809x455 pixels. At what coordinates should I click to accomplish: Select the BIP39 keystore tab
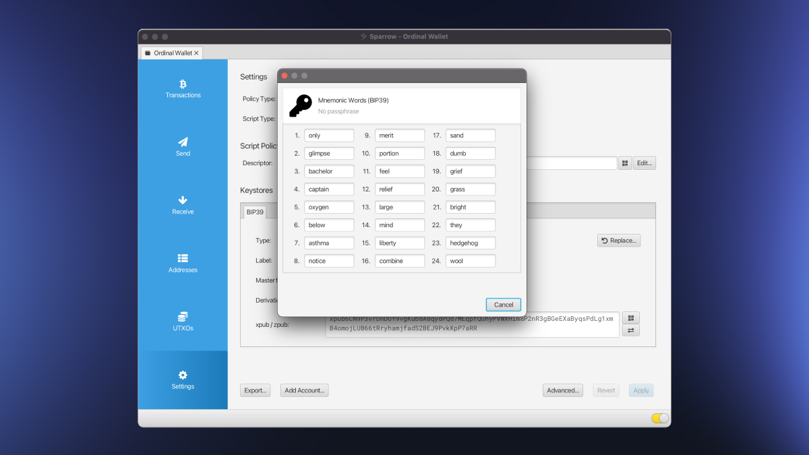[255, 212]
